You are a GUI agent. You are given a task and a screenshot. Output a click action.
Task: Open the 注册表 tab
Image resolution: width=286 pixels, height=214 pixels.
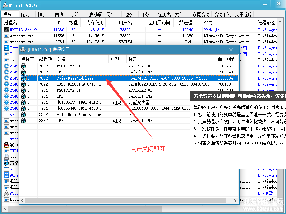(x=164, y=15)
